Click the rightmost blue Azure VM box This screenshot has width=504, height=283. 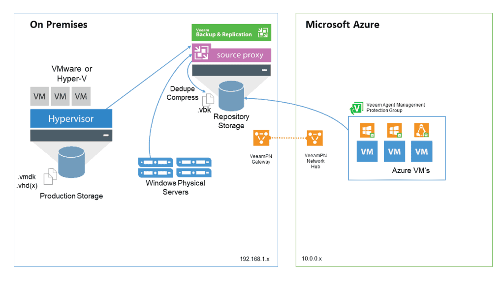[x=421, y=151]
